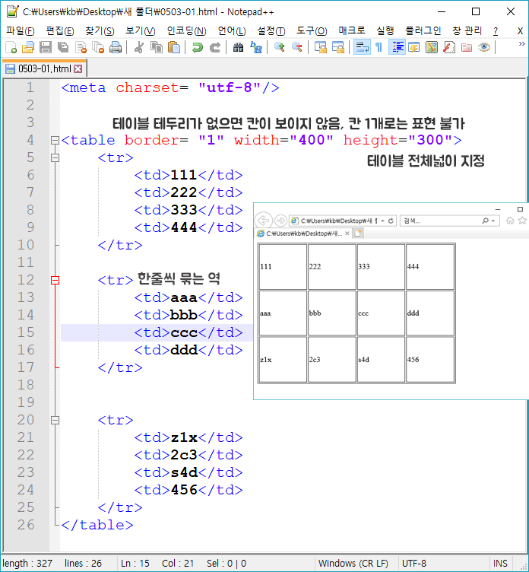
Task: Toggle word wrap in the toolbar
Action: pyautogui.click(x=362, y=47)
